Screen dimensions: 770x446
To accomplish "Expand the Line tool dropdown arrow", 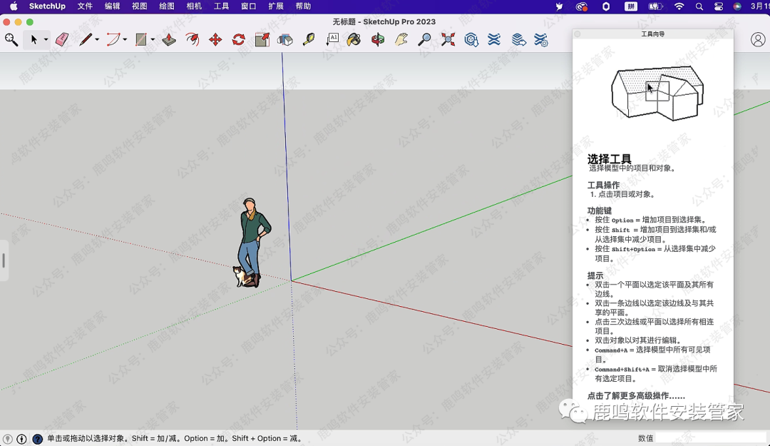I will pos(97,40).
